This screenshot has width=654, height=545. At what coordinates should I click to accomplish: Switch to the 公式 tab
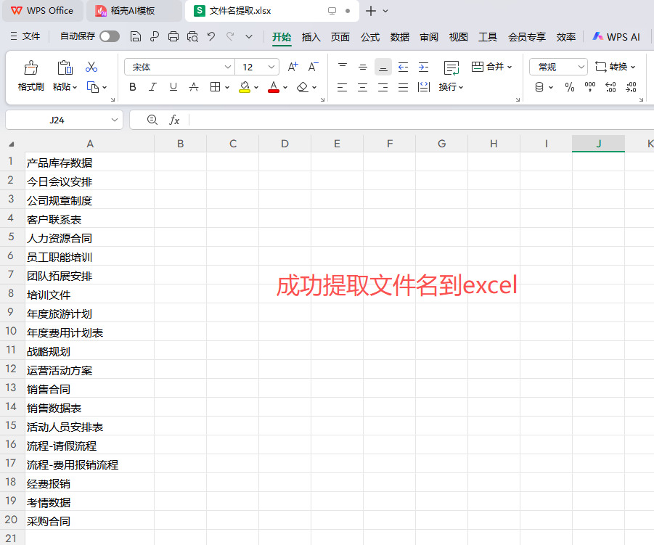pyautogui.click(x=370, y=37)
